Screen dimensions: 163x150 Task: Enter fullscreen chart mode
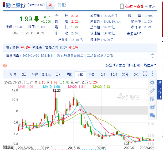tap(145, 74)
